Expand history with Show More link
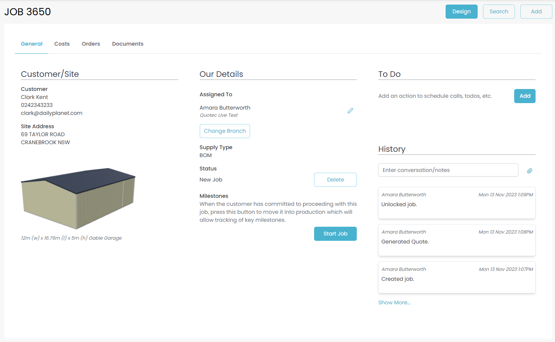555x342 pixels. [x=394, y=302]
